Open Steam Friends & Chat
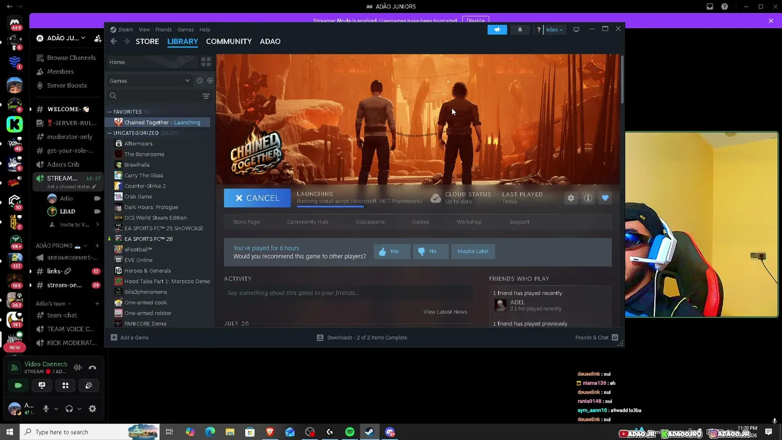This screenshot has height=440, width=782. pyautogui.click(x=596, y=337)
